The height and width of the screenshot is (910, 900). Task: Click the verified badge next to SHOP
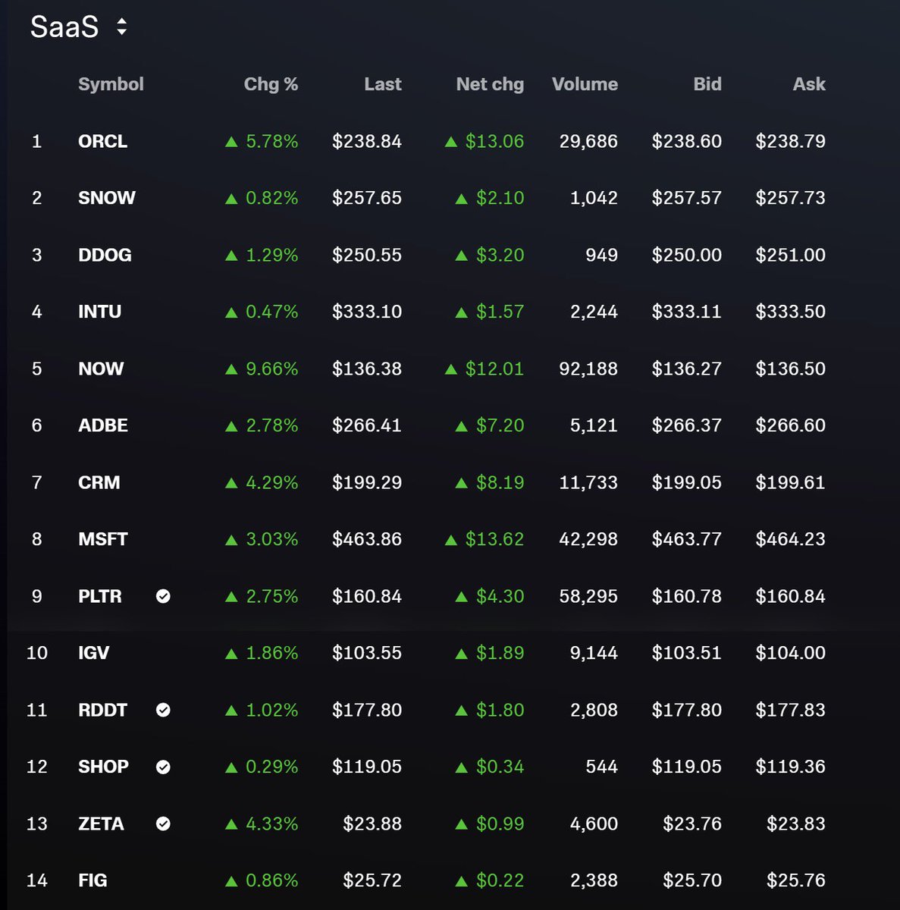click(163, 767)
